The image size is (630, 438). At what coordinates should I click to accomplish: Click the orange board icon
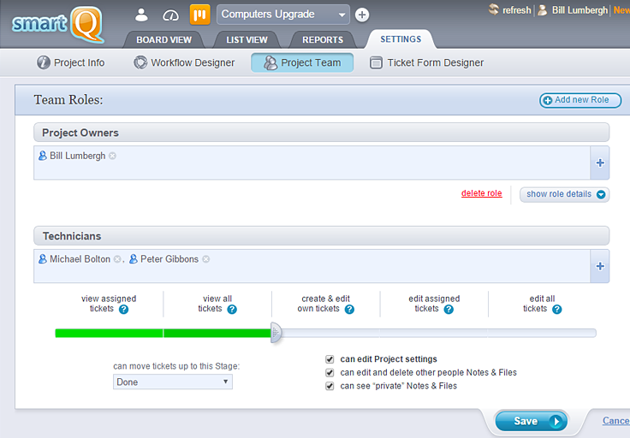(x=199, y=15)
